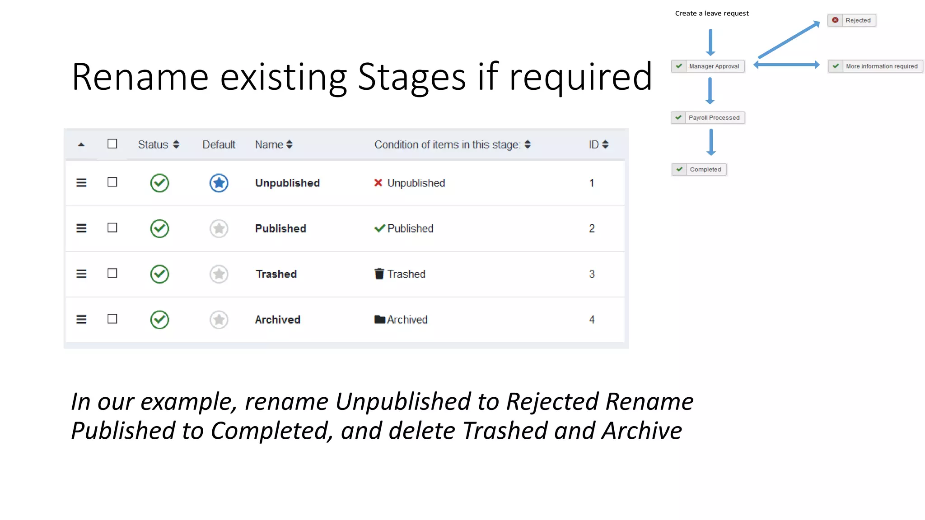Image resolution: width=925 pixels, height=520 pixels.
Task: Set Archived as default via star icon
Action: click(219, 320)
